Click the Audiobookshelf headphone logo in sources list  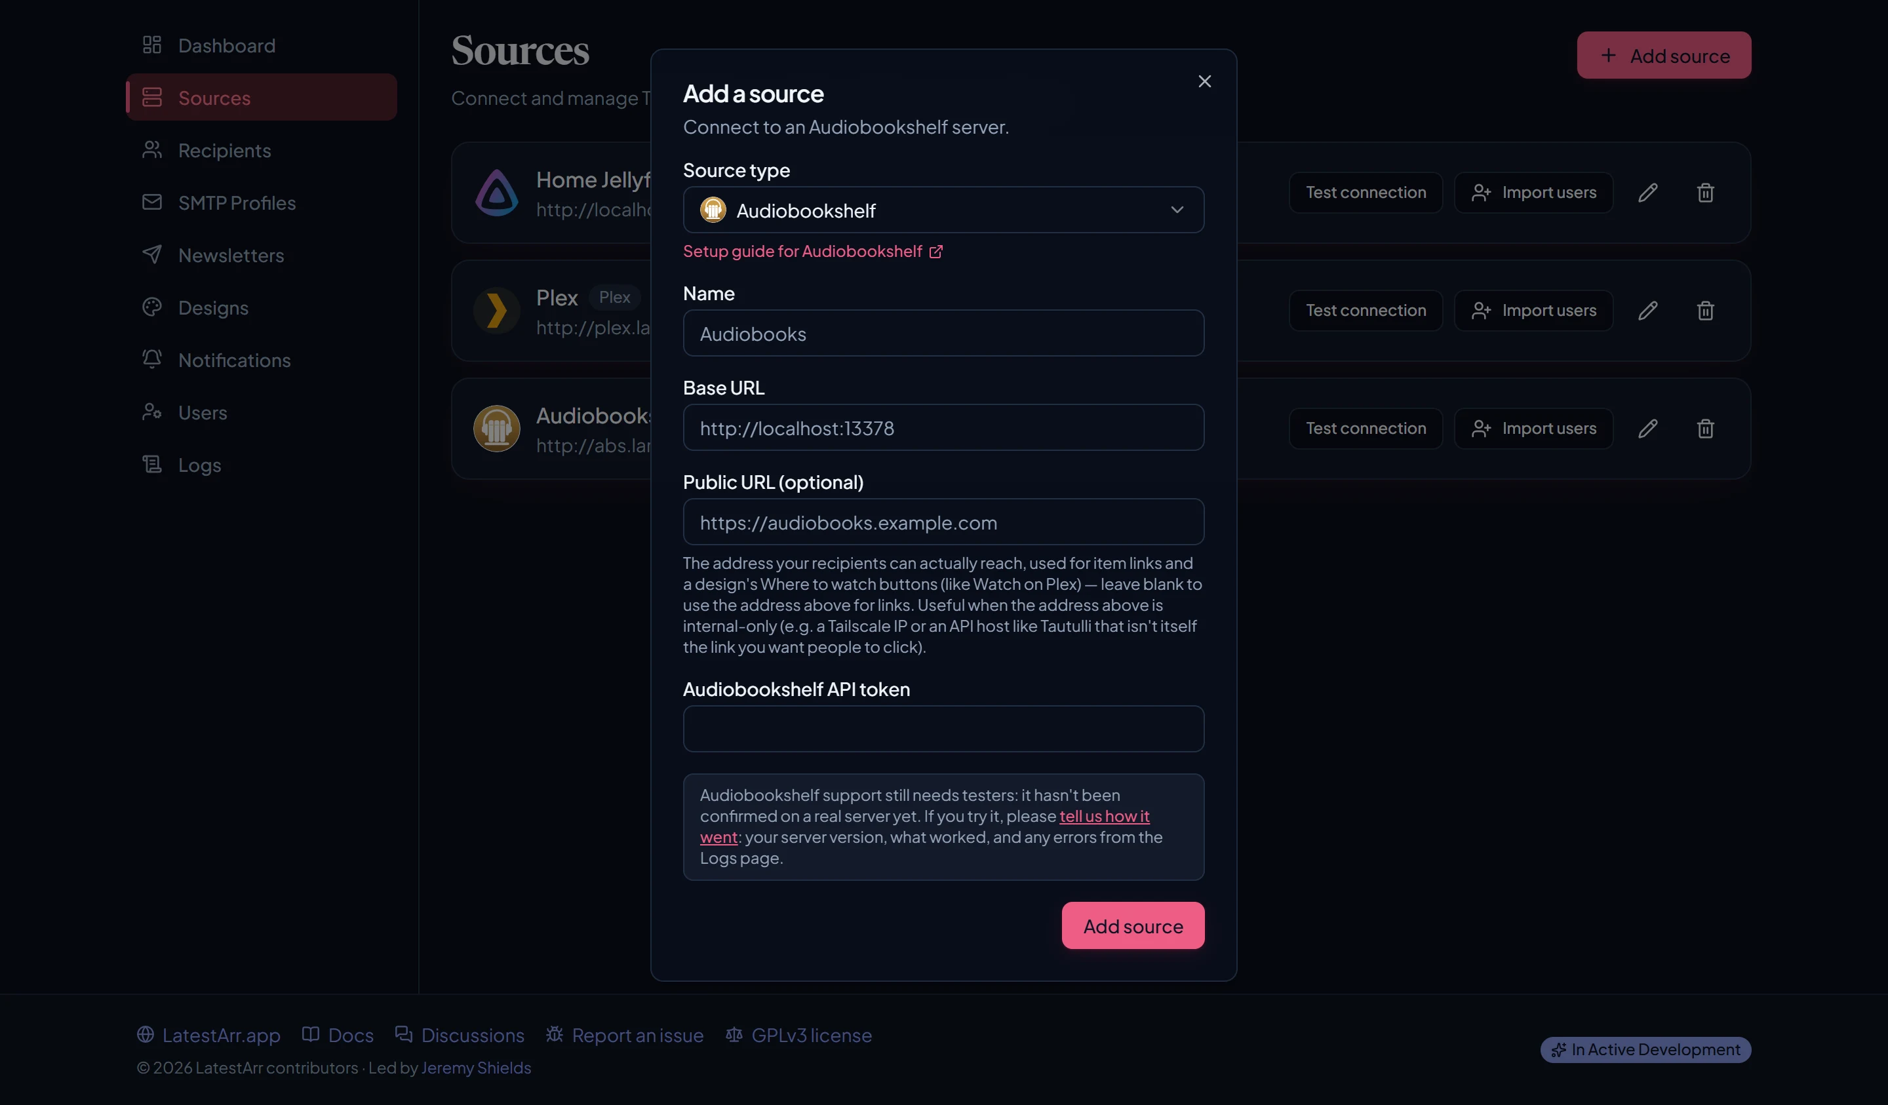(497, 429)
